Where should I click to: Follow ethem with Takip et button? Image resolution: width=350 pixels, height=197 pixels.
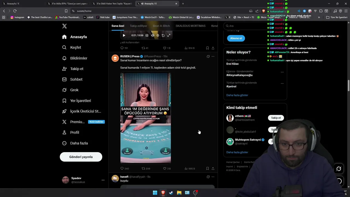click(276, 118)
